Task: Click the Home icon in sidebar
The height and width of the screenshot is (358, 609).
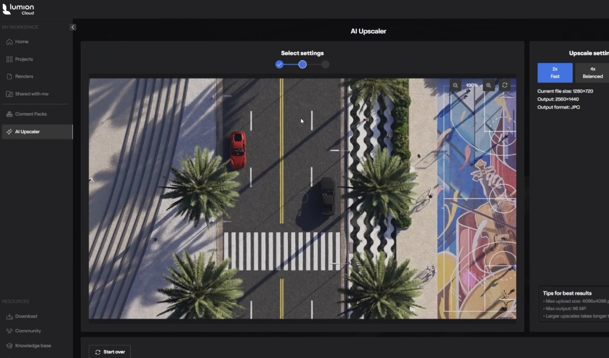Action: (9, 42)
